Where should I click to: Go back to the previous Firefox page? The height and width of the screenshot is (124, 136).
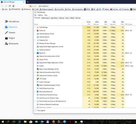coord(3,6)
